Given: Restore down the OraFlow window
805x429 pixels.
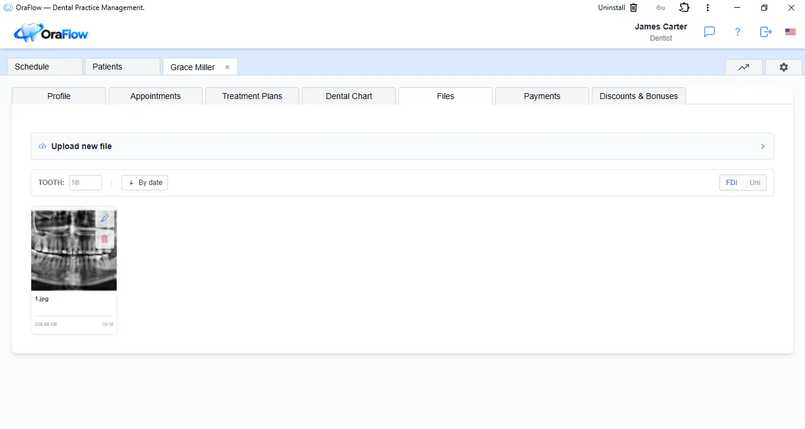Looking at the screenshot, I should (x=764, y=8).
